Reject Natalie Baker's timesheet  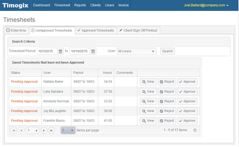167,82
